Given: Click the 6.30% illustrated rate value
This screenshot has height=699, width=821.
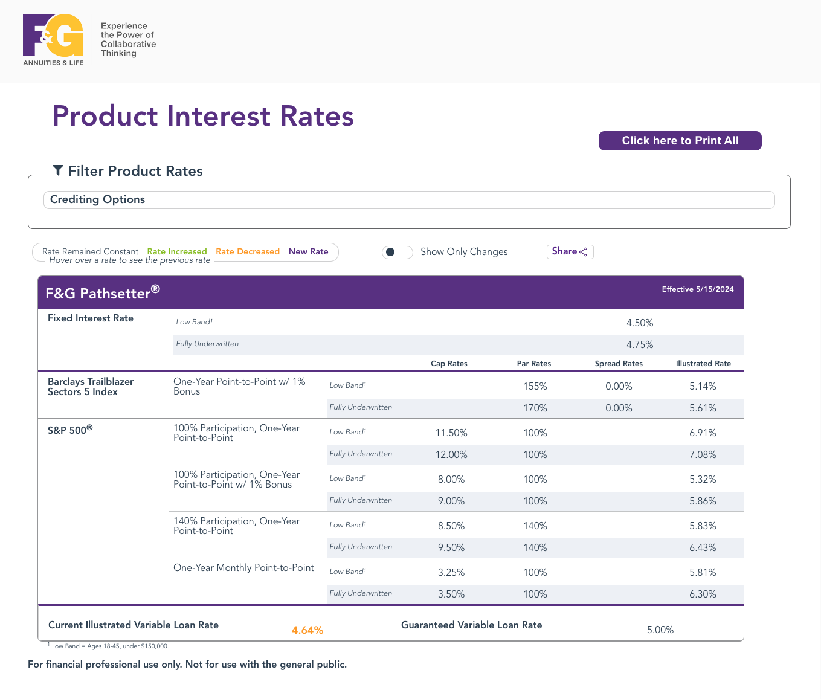Looking at the screenshot, I should [x=703, y=594].
